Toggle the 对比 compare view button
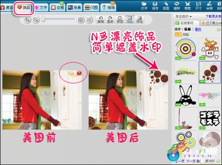Screen dimensions: 222x165 [130, 20]
